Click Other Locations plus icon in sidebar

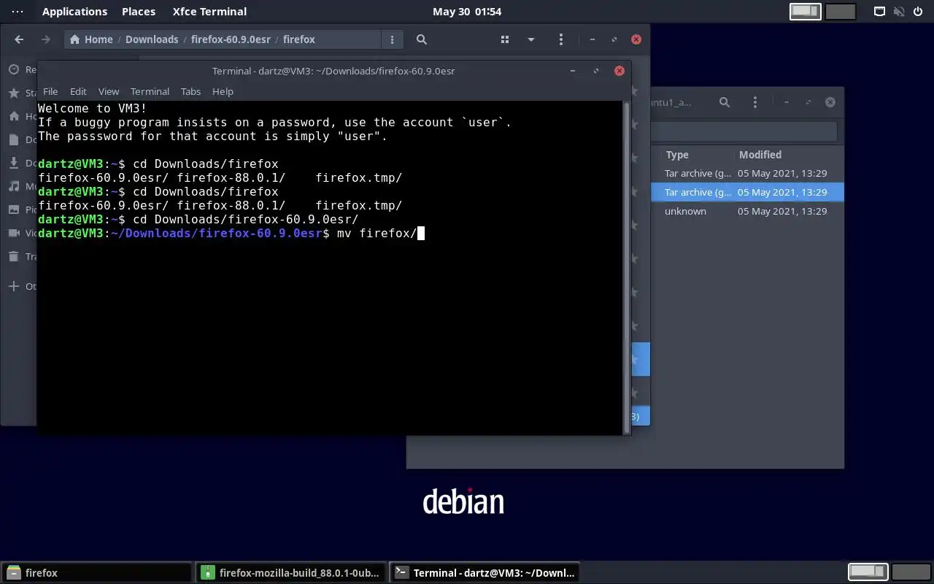tap(14, 286)
